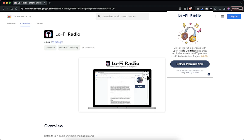Switch to the Extensions tab
Screen dimensions: 244x140
(25, 24)
